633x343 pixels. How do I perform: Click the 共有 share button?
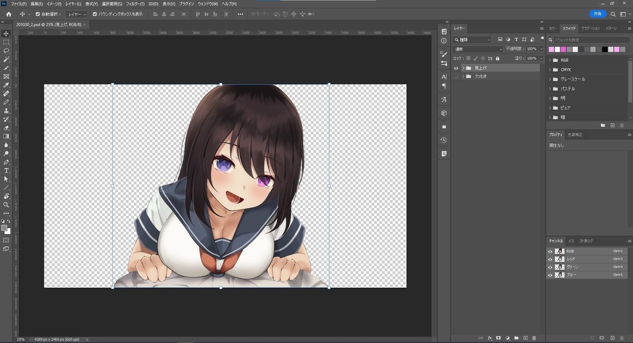598,14
